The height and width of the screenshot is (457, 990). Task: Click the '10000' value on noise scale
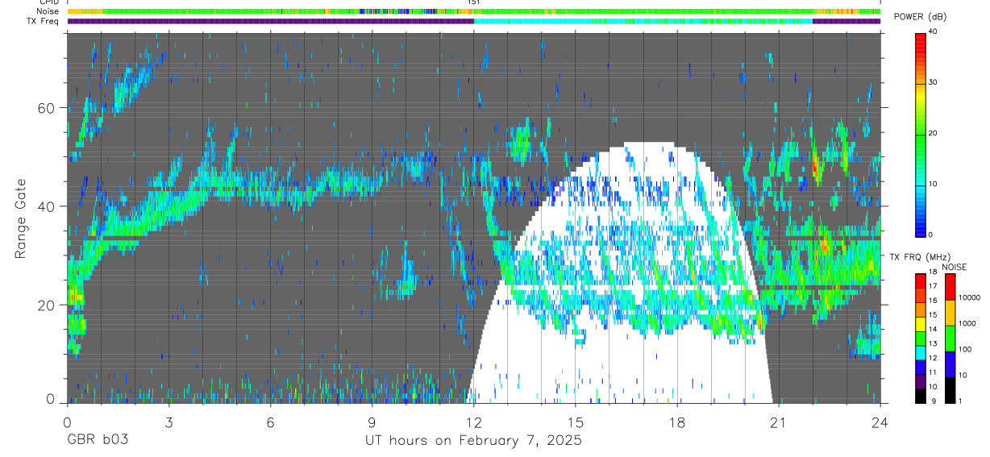pyautogui.click(x=970, y=298)
